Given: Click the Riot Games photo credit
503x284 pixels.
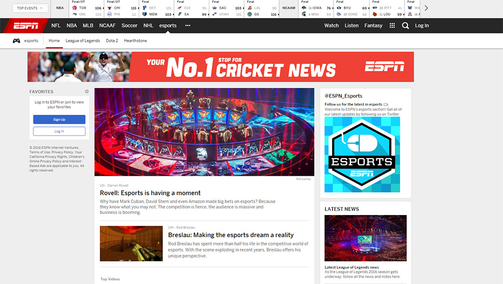Looking at the screenshot, I should pyautogui.click(x=303, y=179).
